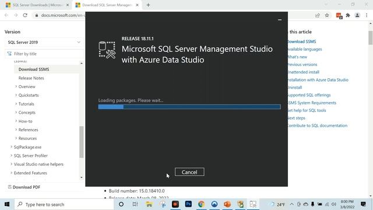This screenshot has height=210, width=373.
Task: Open PowerPoint from the taskbar
Action: pyautogui.click(x=227, y=204)
